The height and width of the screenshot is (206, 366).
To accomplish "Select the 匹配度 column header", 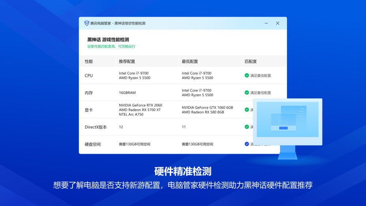I will 251,61.
